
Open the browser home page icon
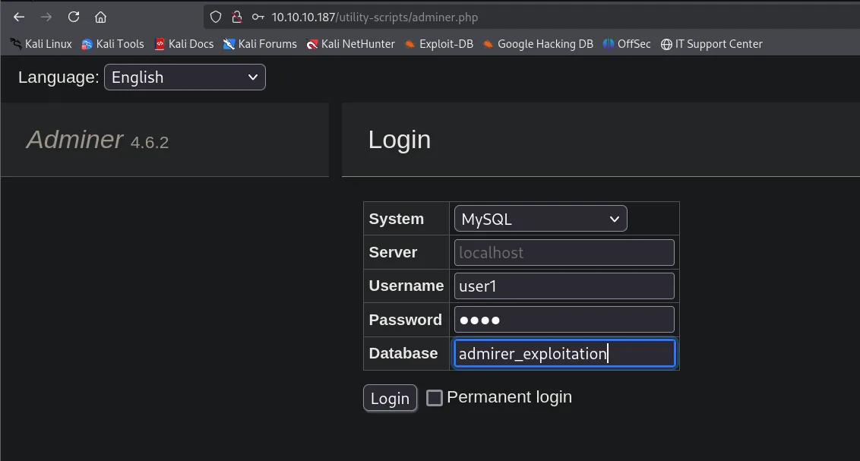coord(100,17)
